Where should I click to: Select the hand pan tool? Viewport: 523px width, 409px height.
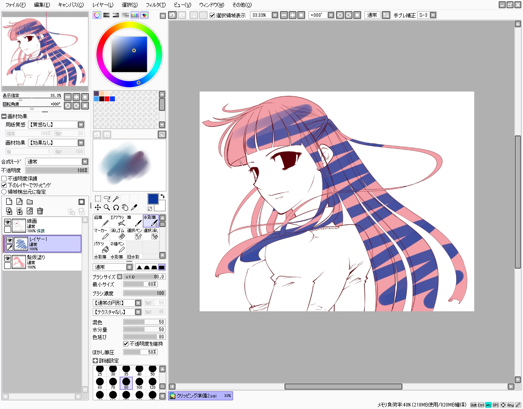[x=125, y=208]
